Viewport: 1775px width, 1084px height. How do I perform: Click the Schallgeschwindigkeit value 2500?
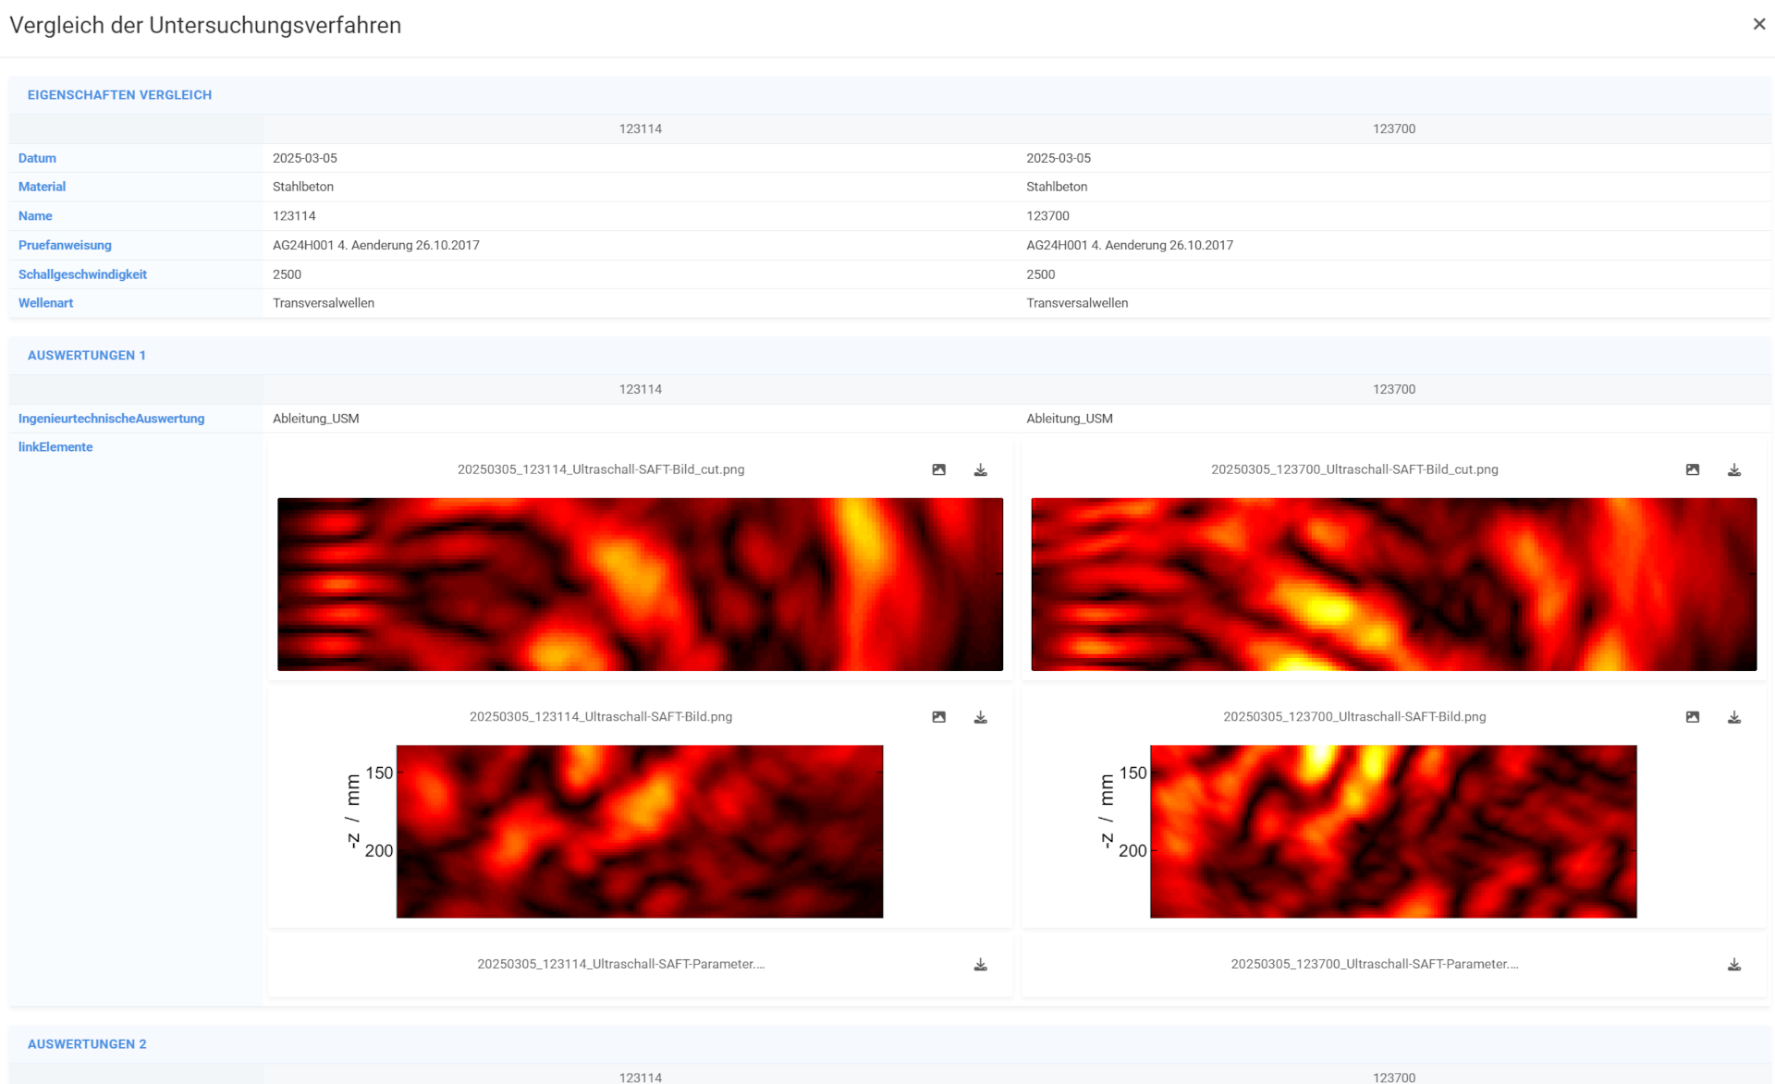click(x=287, y=274)
